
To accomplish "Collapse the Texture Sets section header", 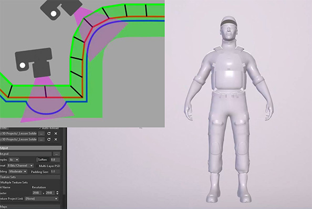I will [30, 177].
